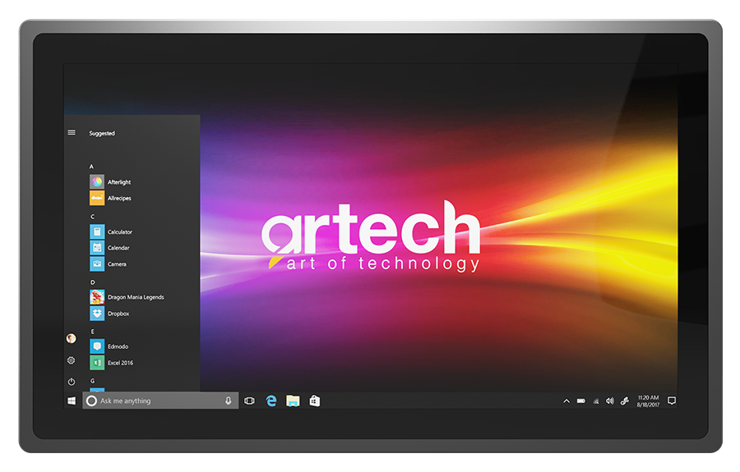
Task: Expand the Start menu hamburger navigation
Action: [72, 132]
